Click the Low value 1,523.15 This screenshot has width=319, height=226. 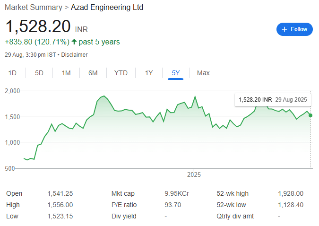[x=60, y=216]
